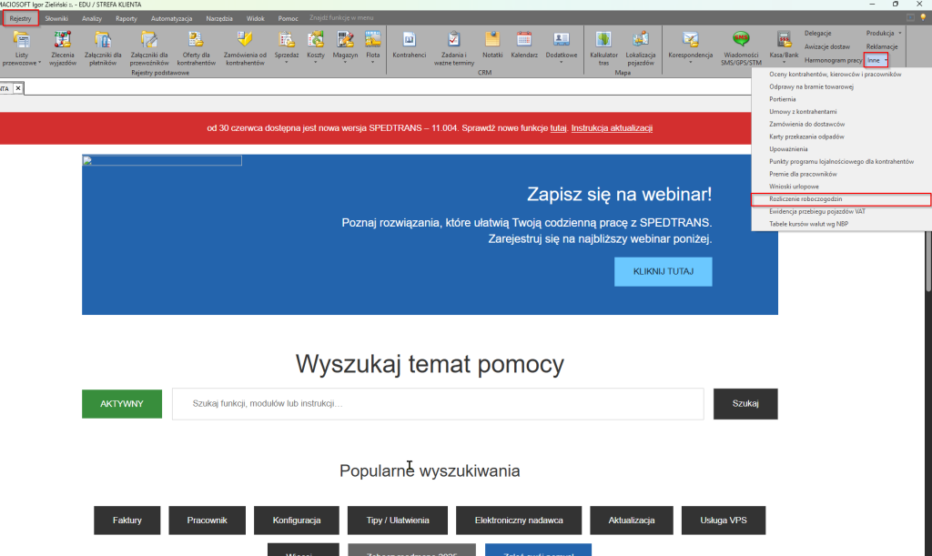This screenshot has height=556, width=932.
Task: Expand Produkcja dropdown in ribbon
Action: (x=884, y=33)
